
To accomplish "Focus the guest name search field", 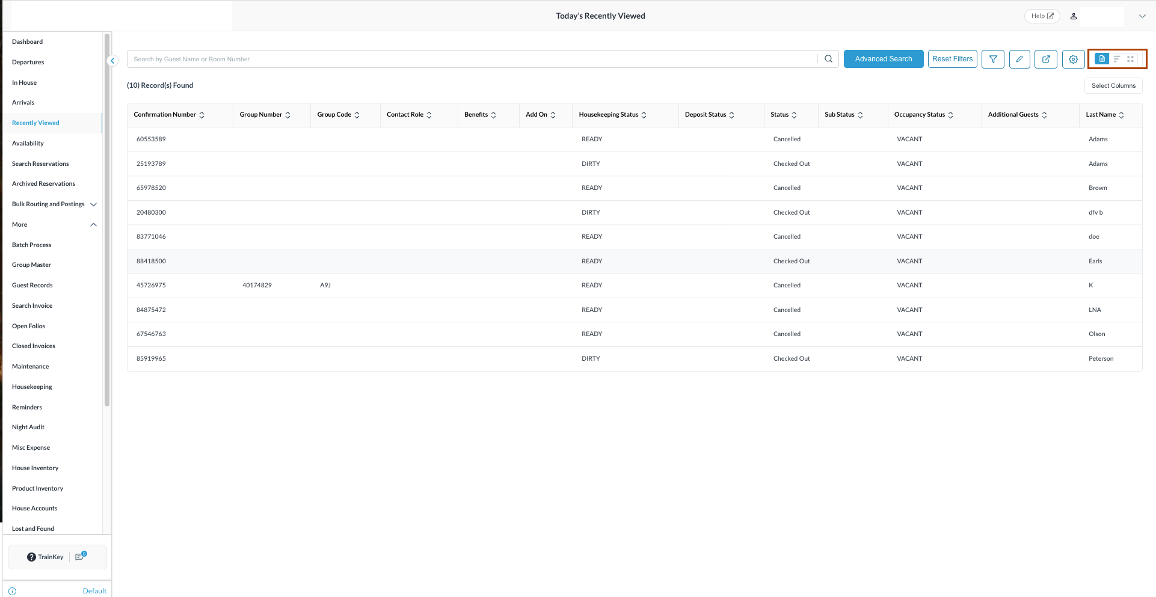I will [469, 59].
